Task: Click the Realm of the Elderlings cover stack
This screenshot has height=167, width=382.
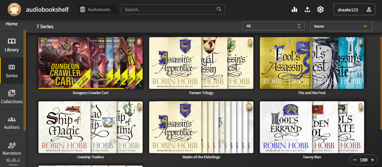Action: (x=201, y=127)
